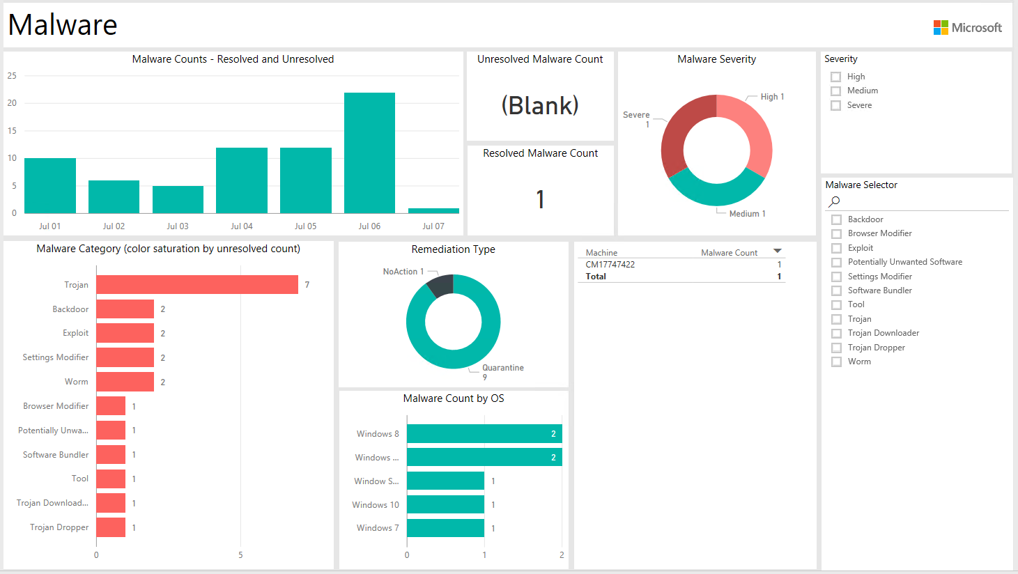1018x574 pixels.
Task: Tick the Severe severity checkbox
Action: click(836, 105)
